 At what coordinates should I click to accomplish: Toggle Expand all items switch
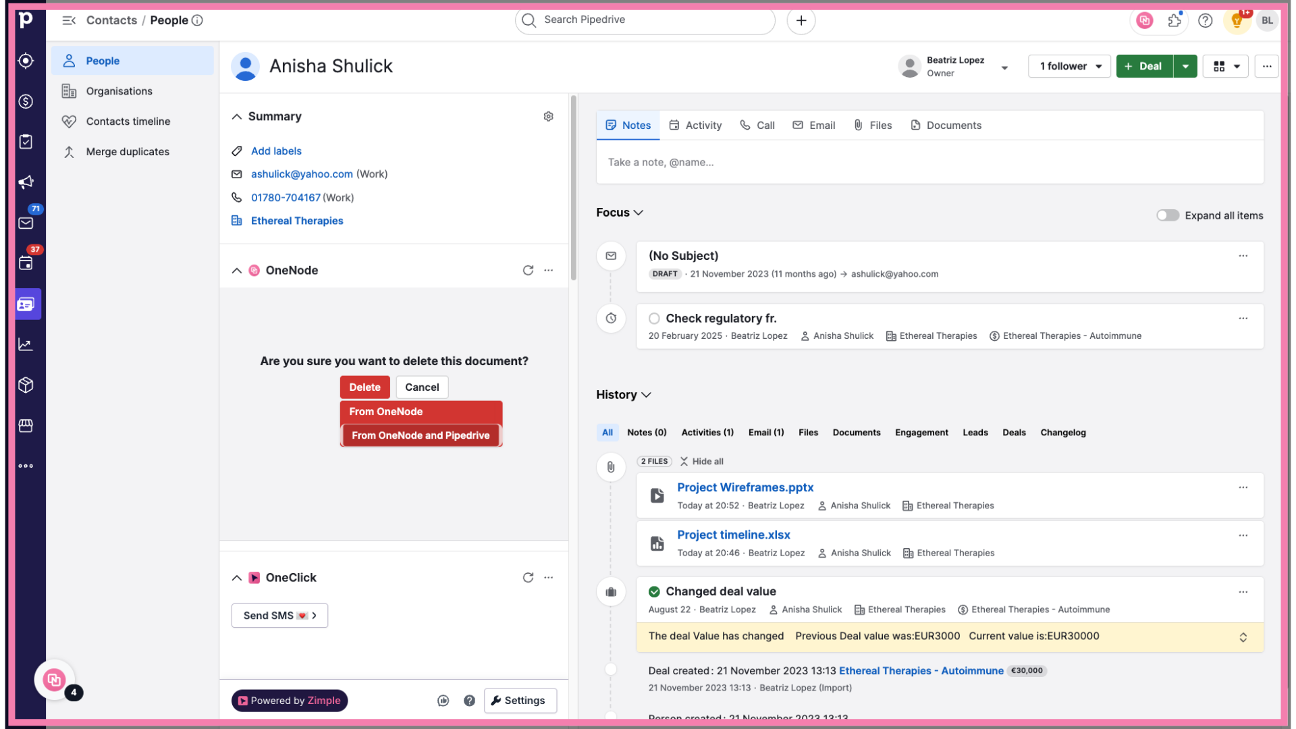(x=1168, y=215)
